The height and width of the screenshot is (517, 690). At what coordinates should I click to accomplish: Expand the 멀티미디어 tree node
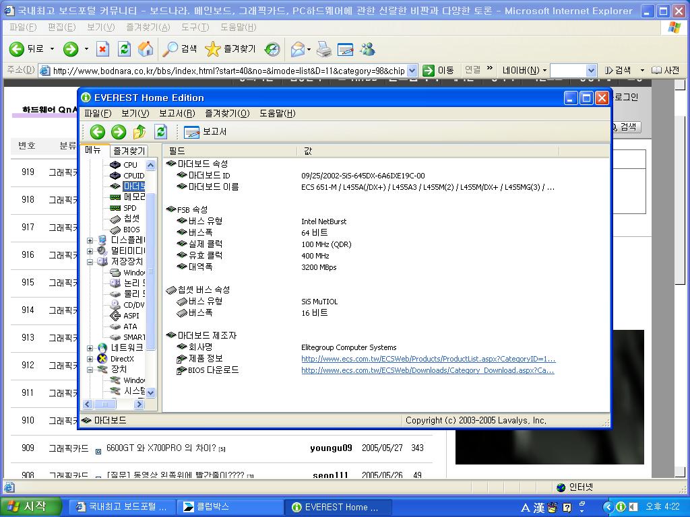[x=90, y=252]
